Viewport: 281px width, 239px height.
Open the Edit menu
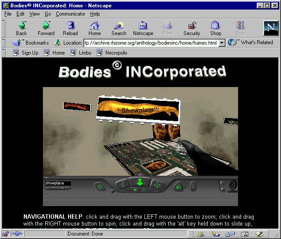coord(20,14)
